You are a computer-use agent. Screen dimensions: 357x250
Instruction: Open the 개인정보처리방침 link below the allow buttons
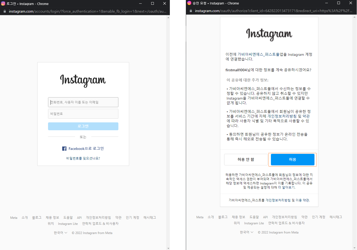point(278,200)
